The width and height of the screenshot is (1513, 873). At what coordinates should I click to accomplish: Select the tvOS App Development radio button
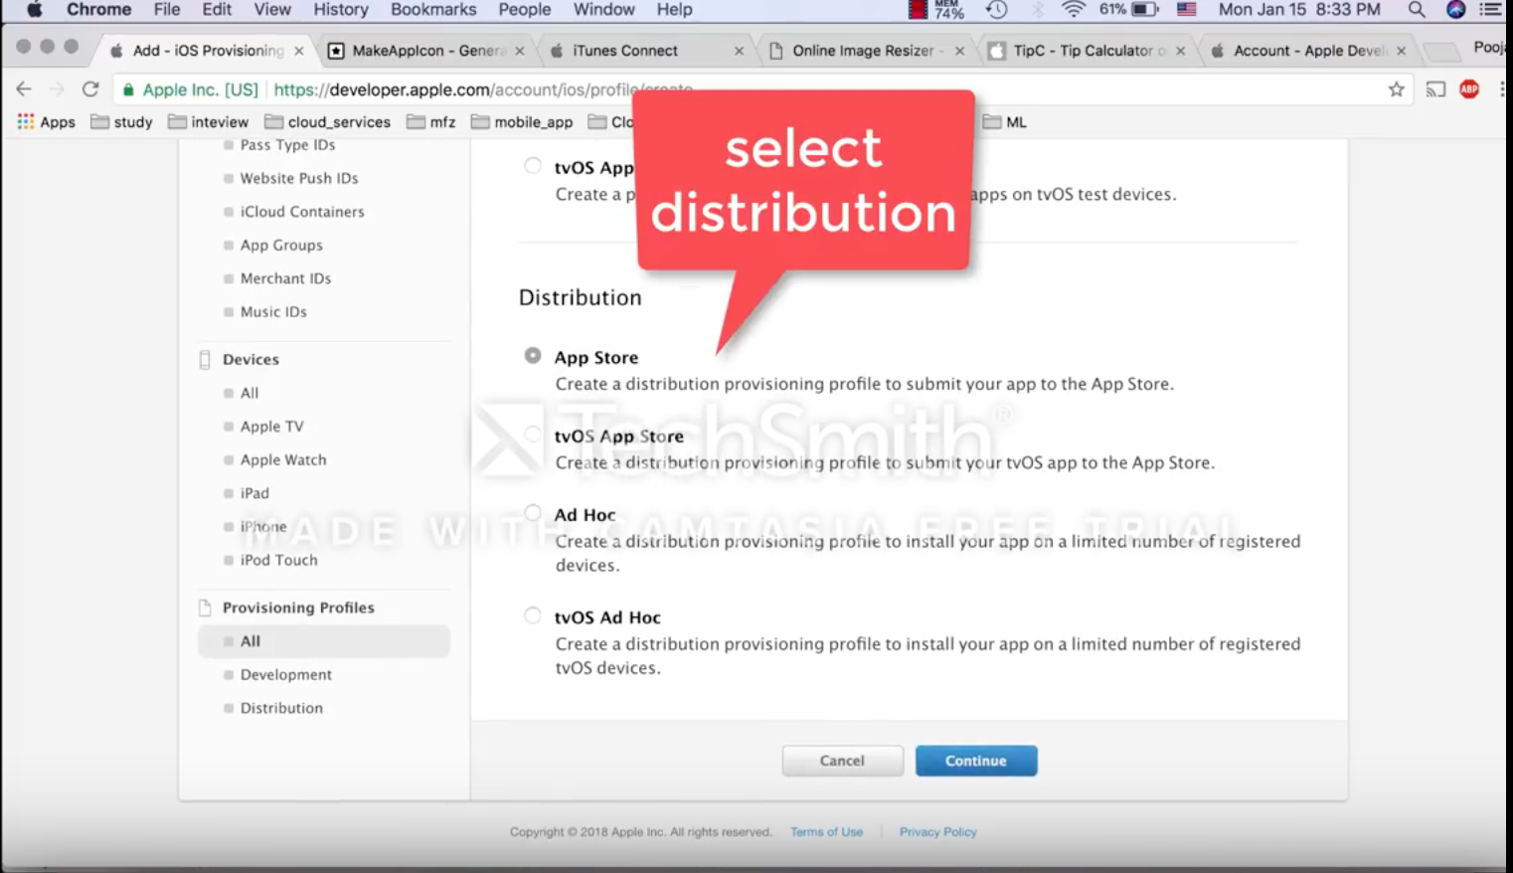[533, 165]
